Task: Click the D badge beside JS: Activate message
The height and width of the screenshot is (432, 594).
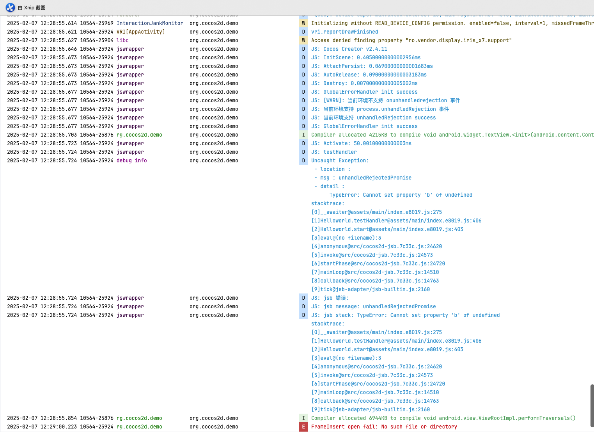Action: [303, 144]
